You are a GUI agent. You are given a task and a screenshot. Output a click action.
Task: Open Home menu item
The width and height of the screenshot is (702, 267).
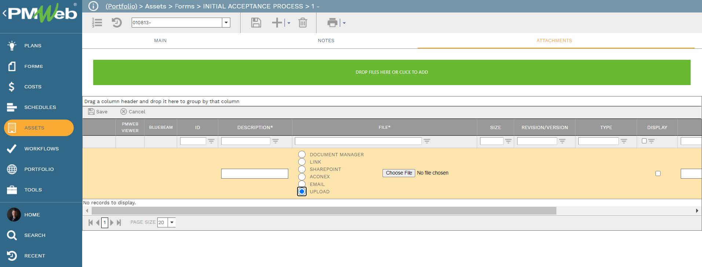click(32, 215)
